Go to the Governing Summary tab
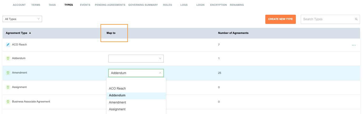The image size is (364, 114). (x=143, y=5)
